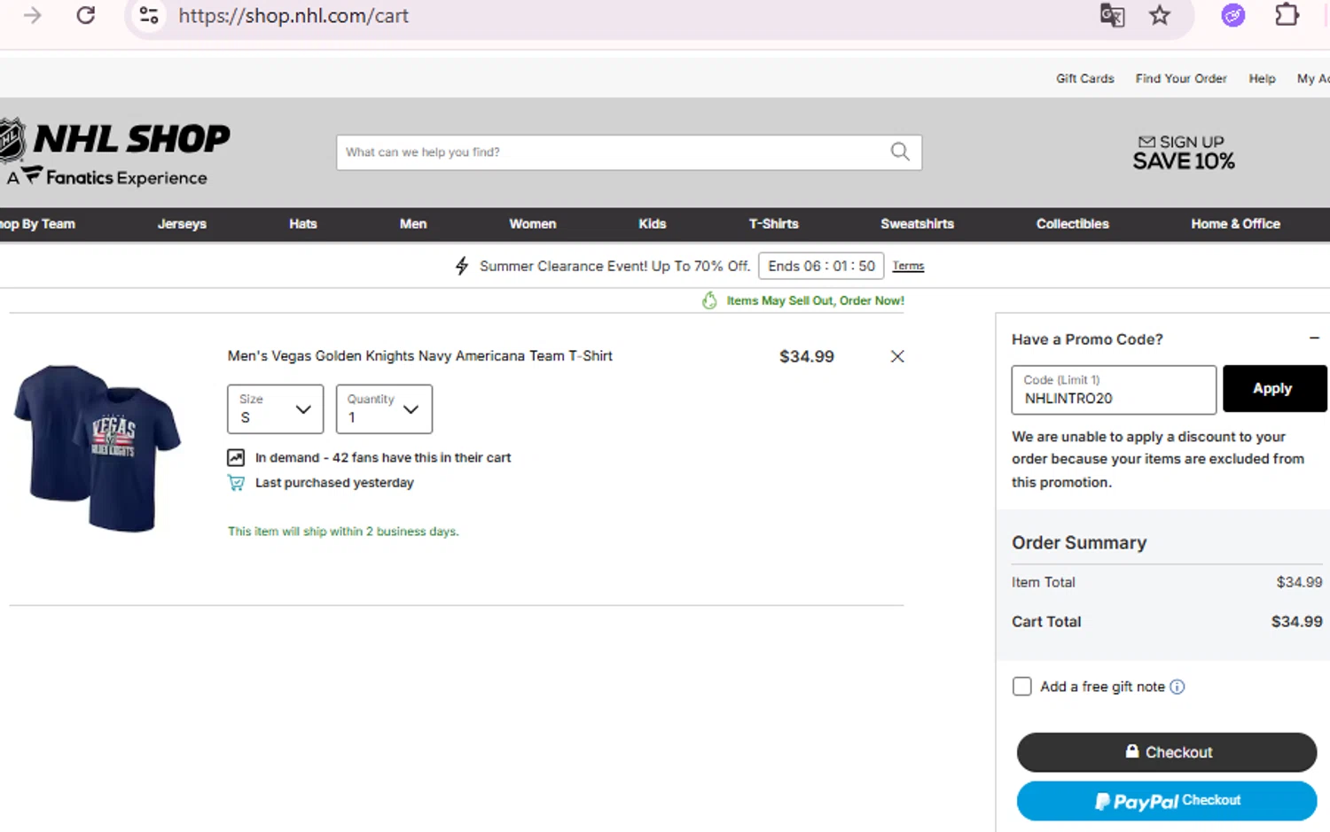Open the extensions puzzle piece menu
This screenshot has height=832, width=1330.
pyautogui.click(x=1287, y=15)
